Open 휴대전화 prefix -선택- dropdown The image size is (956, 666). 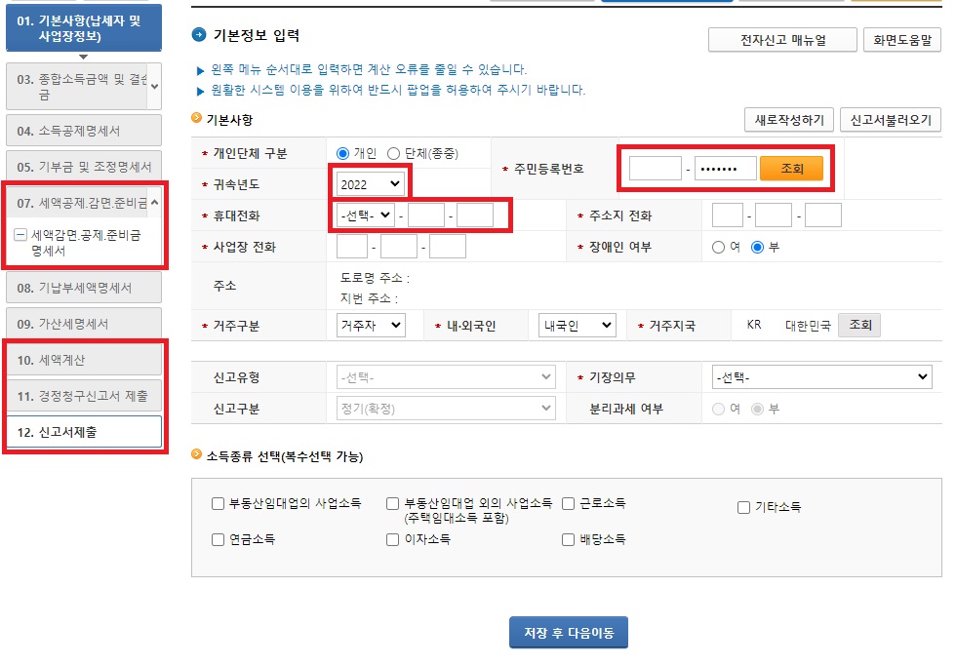pos(366,215)
